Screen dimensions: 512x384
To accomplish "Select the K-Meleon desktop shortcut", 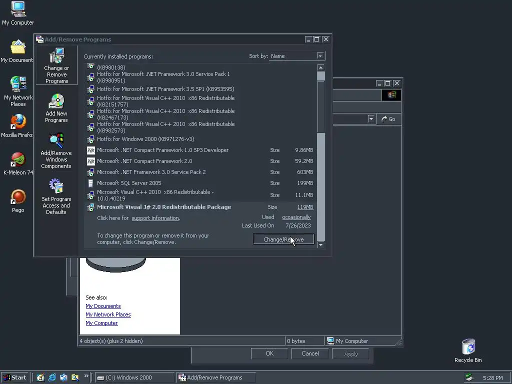I will point(18,163).
